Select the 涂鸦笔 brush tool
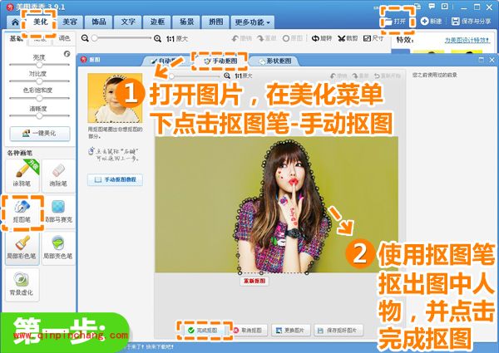The image size is (499, 353). (22, 175)
